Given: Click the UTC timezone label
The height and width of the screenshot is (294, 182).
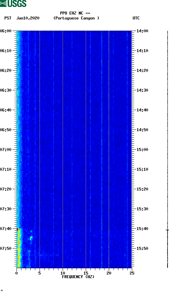Looking at the screenshot, I should coord(136,18).
